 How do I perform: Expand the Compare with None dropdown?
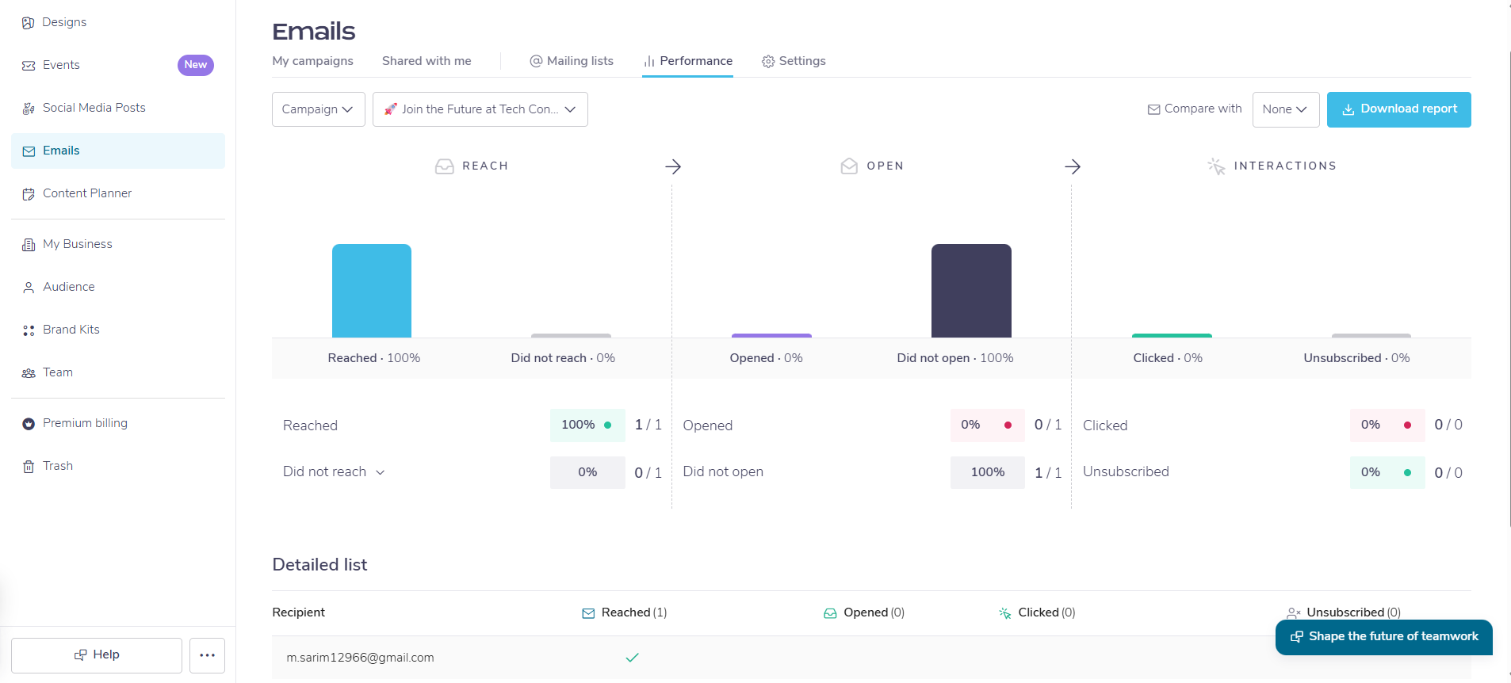tap(1286, 109)
